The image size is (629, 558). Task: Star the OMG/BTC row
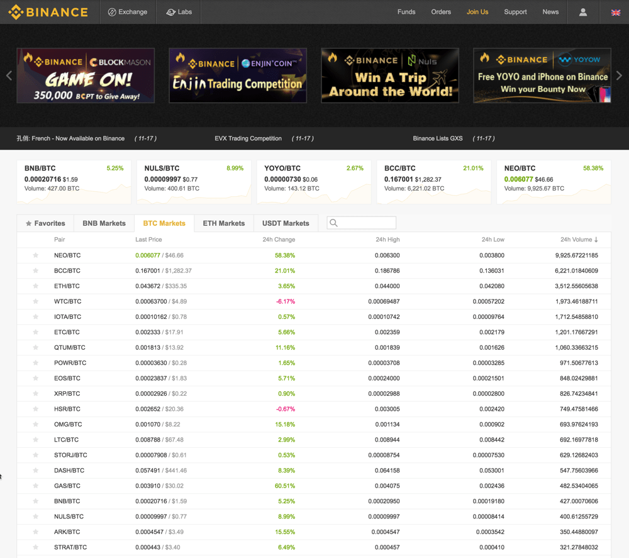(x=36, y=425)
